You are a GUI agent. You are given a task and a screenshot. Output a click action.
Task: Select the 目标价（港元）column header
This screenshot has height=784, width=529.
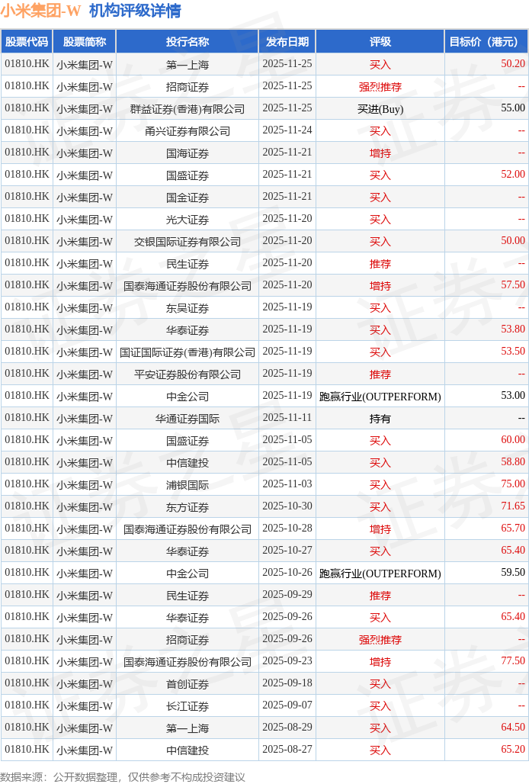click(486, 41)
